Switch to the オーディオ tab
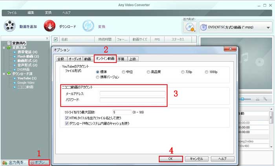 pos(75,59)
